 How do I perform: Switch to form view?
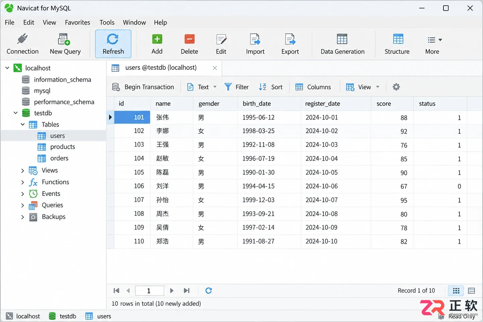pyautogui.click(x=471, y=290)
